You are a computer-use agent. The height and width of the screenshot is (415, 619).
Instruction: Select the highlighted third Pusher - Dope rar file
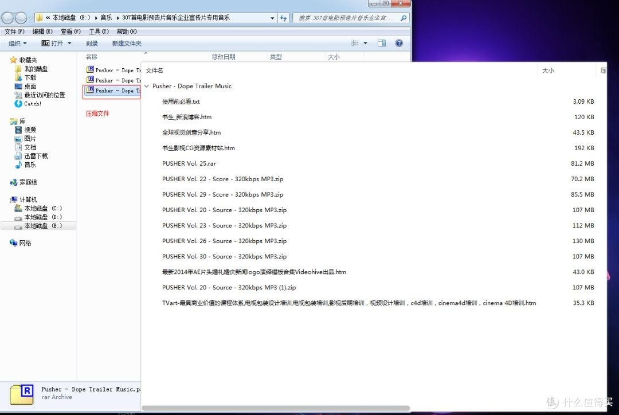click(x=113, y=91)
